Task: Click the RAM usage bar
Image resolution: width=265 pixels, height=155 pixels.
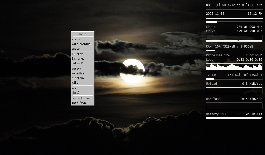Action: click(234, 51)
